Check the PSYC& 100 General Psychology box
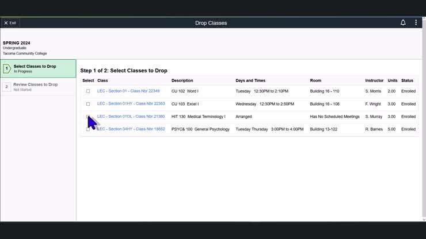This screenshot has height=239, width=426. [x=88, y=129]
